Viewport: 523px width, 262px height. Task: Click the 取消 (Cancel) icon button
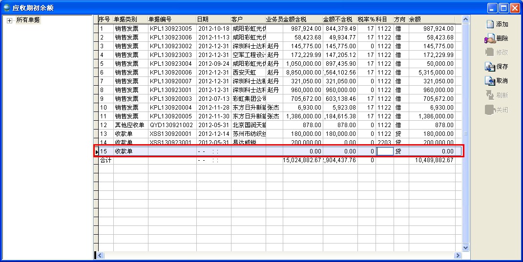click(x=490, y=81)
